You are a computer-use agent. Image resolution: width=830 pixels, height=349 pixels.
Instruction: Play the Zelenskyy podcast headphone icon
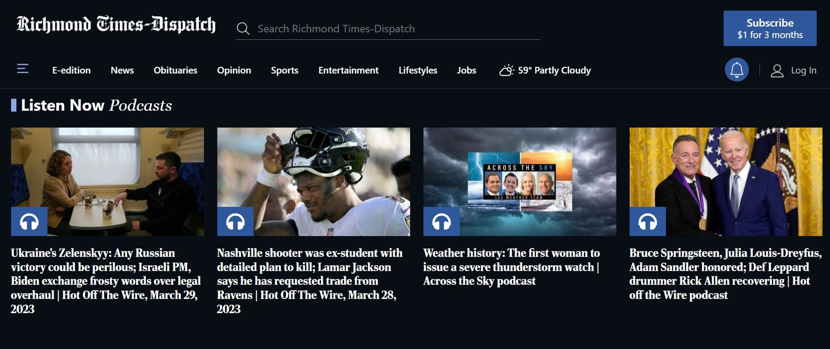click(x=29, y=221)
